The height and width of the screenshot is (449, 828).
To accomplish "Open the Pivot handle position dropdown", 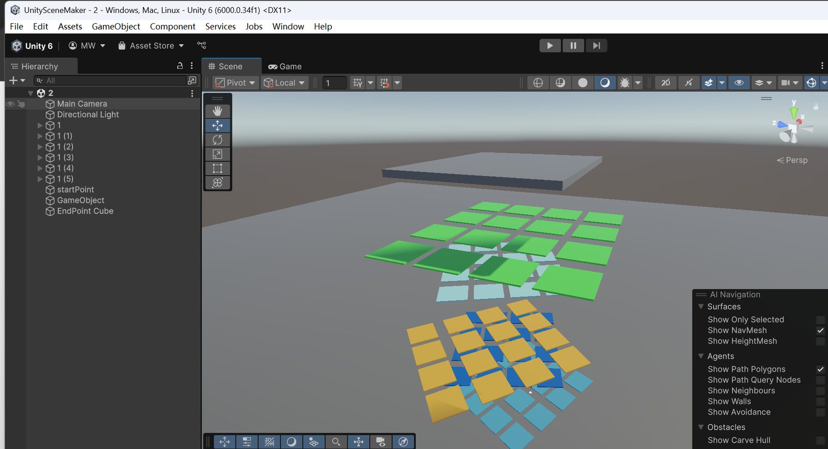I will (x=235, y=83).
